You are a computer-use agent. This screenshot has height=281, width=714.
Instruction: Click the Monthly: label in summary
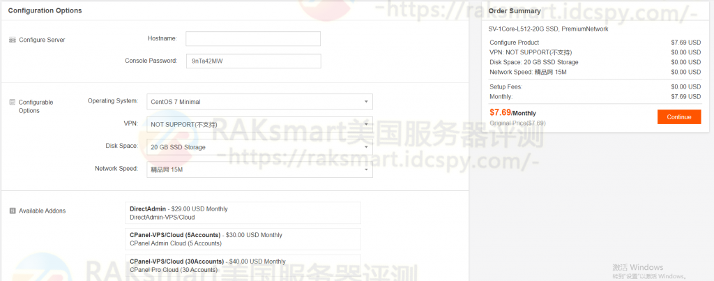click(501, 96)
